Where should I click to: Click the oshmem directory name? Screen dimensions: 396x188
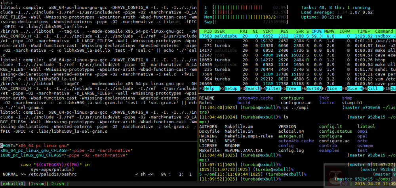(x=365, y=146)
